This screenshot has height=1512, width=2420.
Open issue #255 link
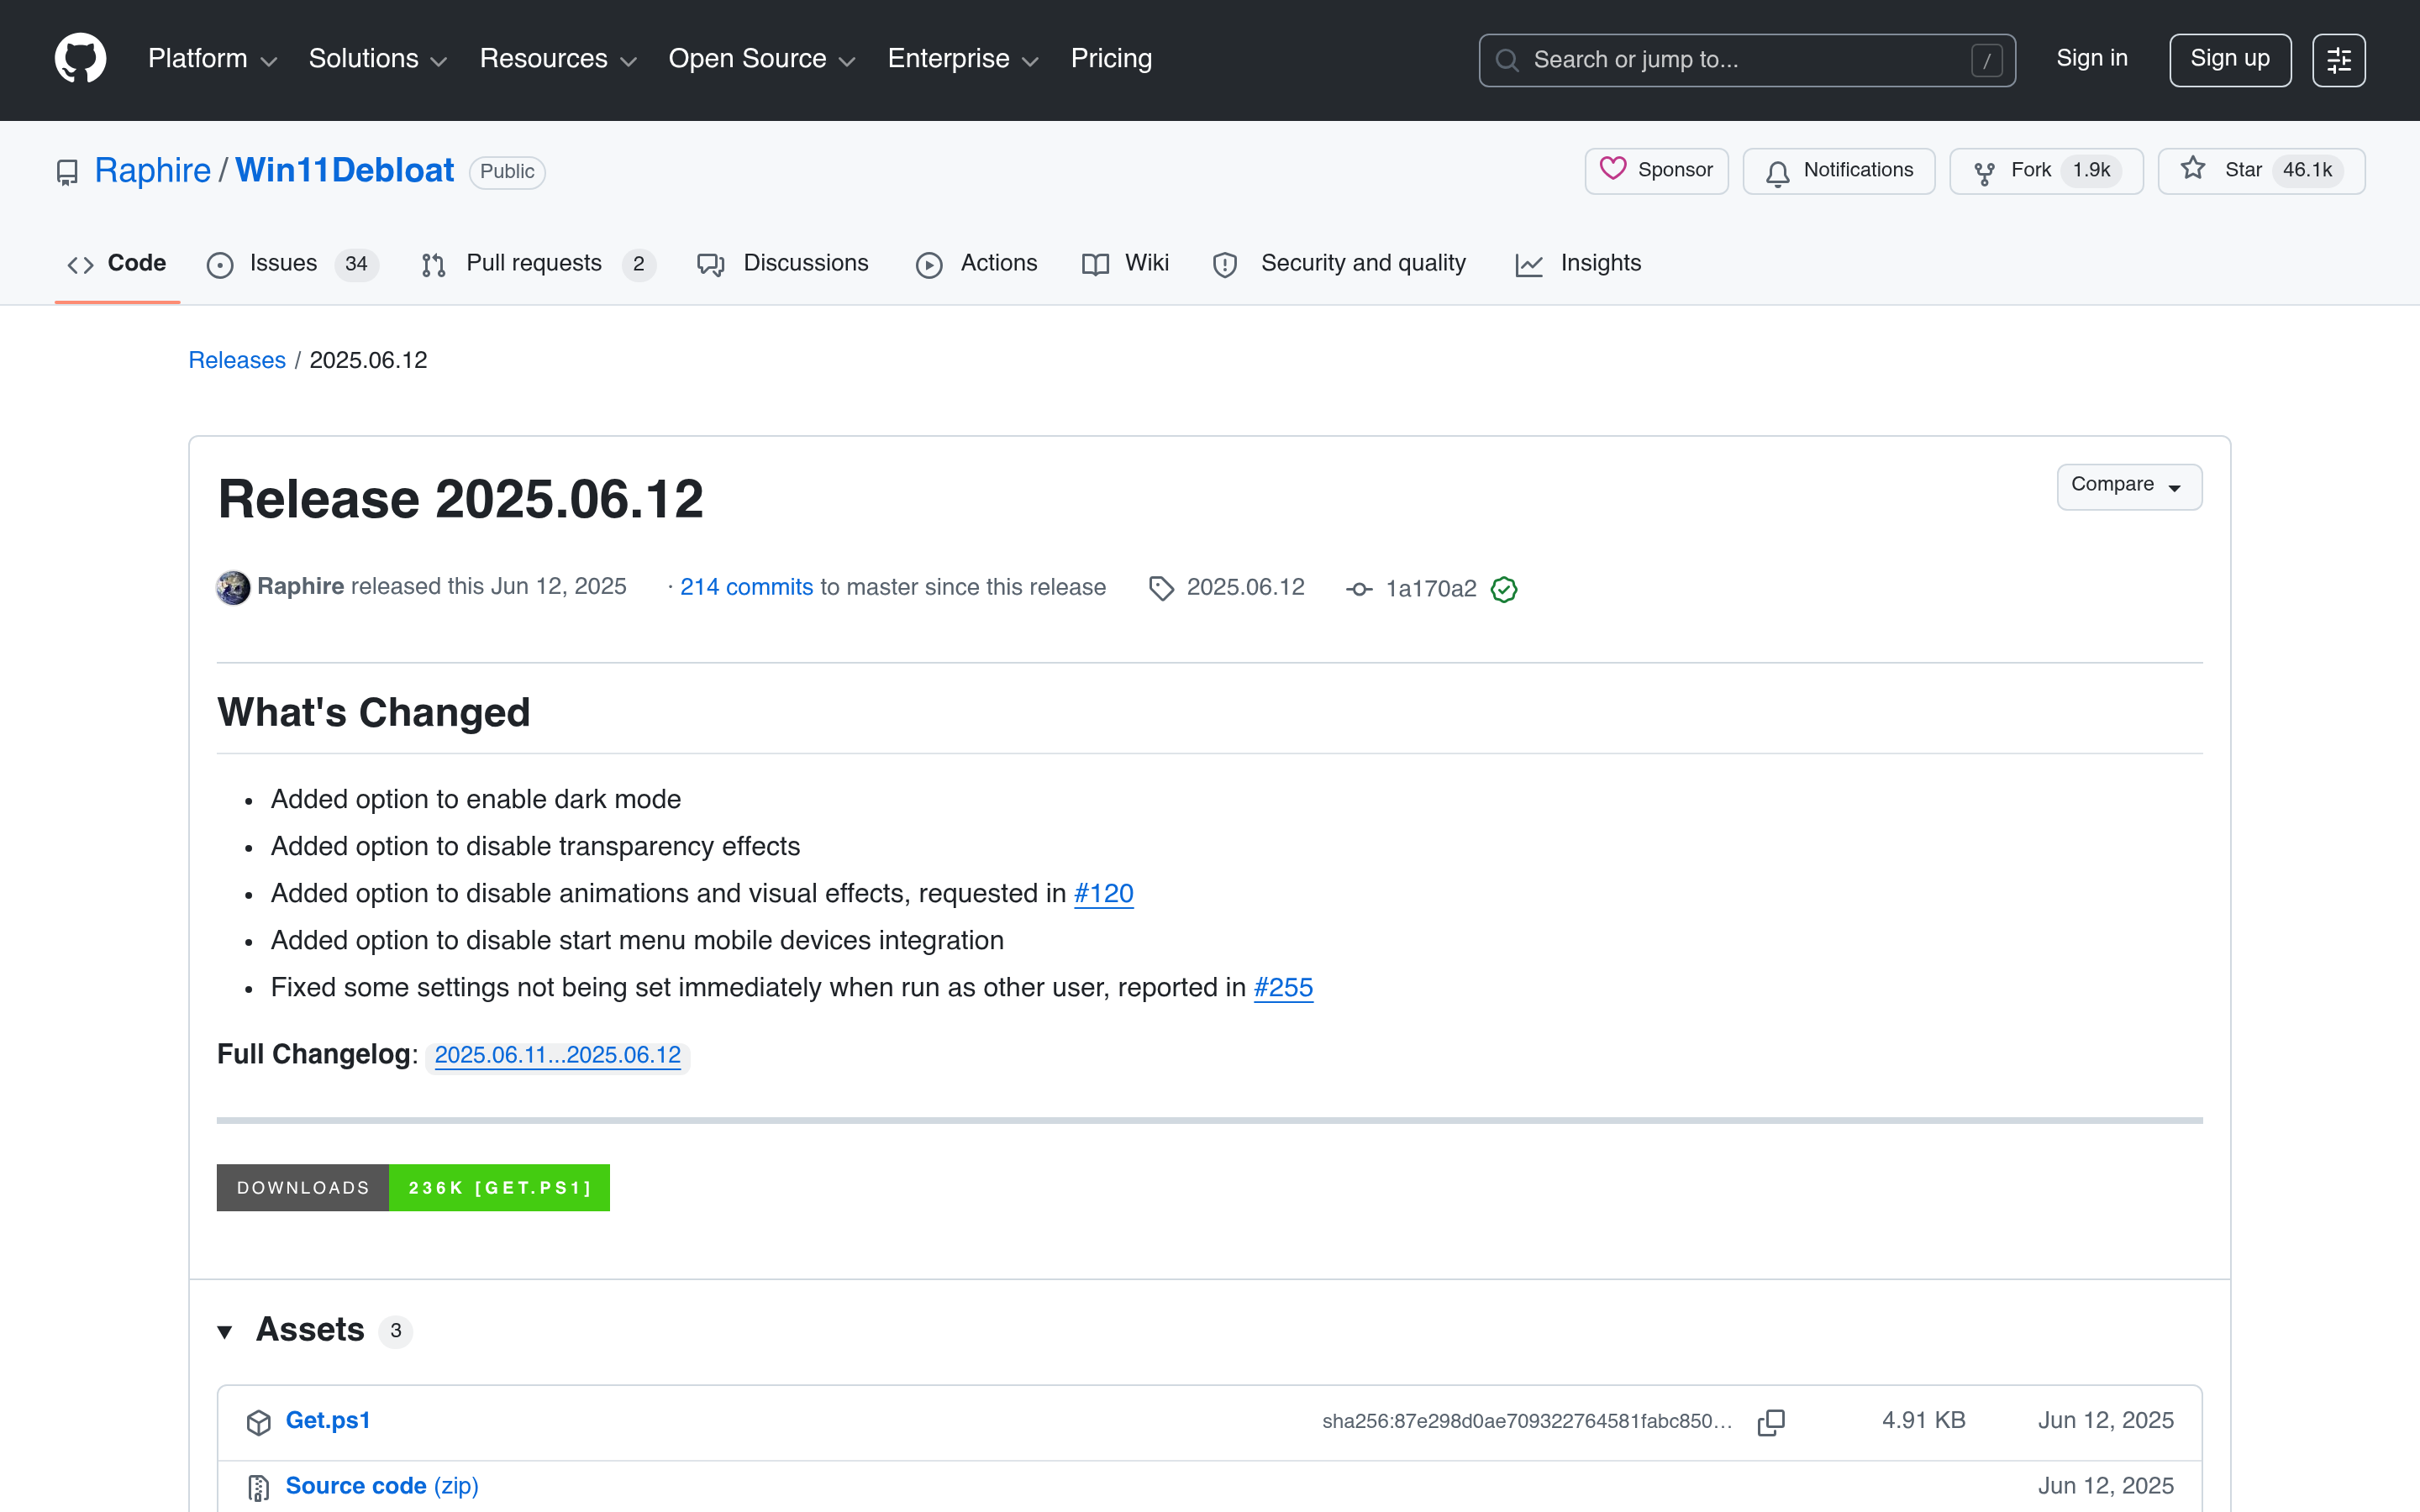pos(1283,987)
